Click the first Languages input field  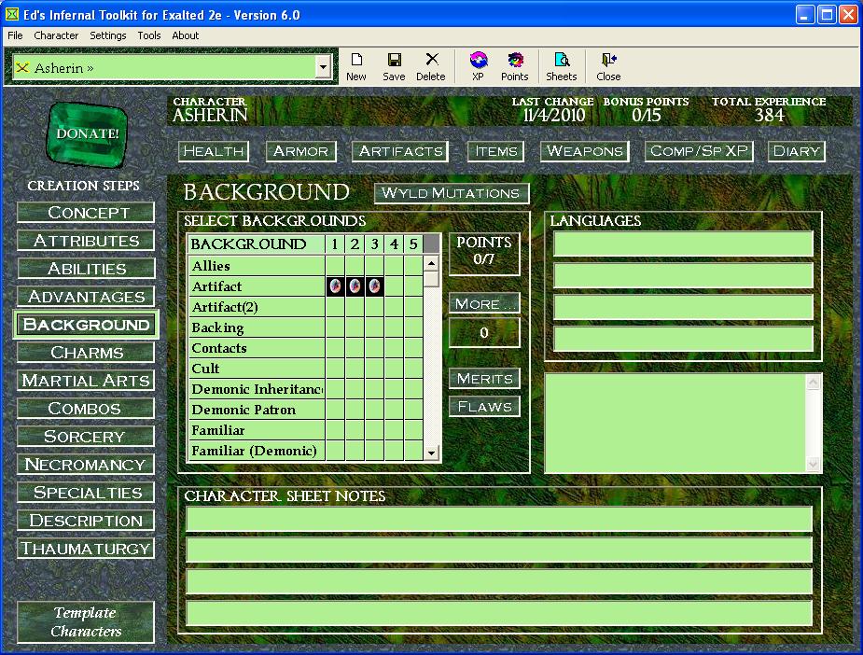(683, 244)
